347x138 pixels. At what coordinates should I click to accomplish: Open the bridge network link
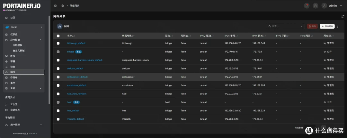[x=70, y=52]
